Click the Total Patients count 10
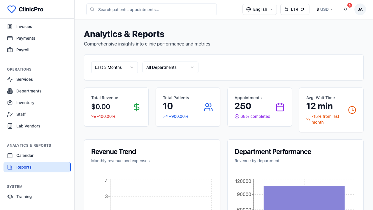Image resolution: width=373 pixels, height=210 pixels. click(168, 106)
